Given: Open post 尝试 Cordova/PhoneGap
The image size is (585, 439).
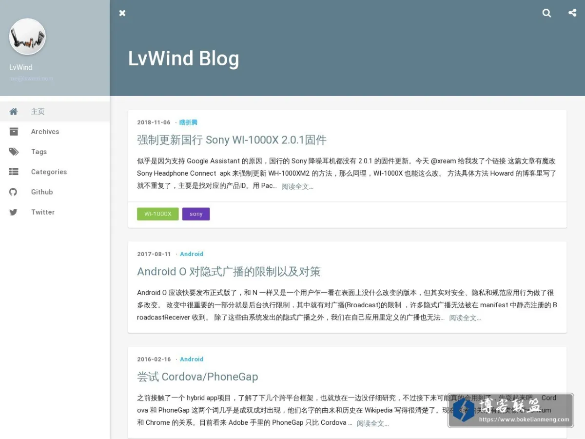Looking at the screenshot, I should pyautogui.click(x=197, y=377).
